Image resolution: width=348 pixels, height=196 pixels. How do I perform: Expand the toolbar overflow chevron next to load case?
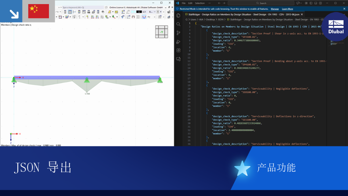coord(163,12)
